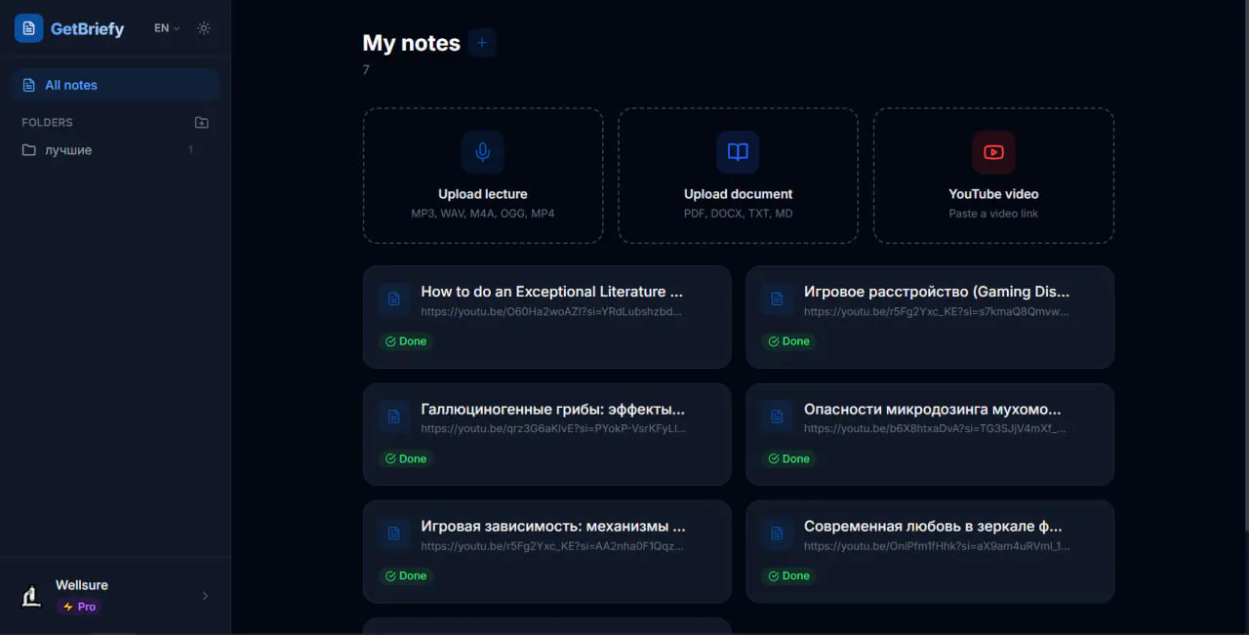The height and width of the screenshot is (635, 1249).
Task: Toggle the light/dark theme sun icon
Action: click(x=204, y=28)
